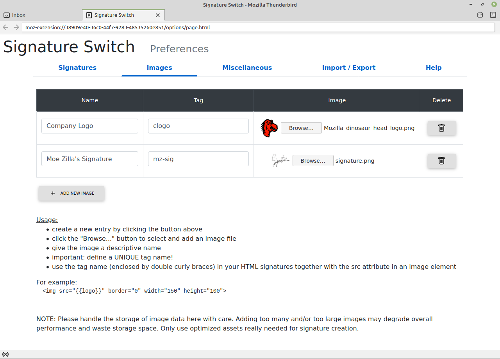Image resolution: width=500 pixels, height=359 pixels.
Task: Click the Usage: heading
Action: pyautogui.click(x=47, y=220)
